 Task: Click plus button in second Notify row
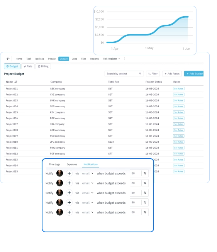[x=69, y=183]
